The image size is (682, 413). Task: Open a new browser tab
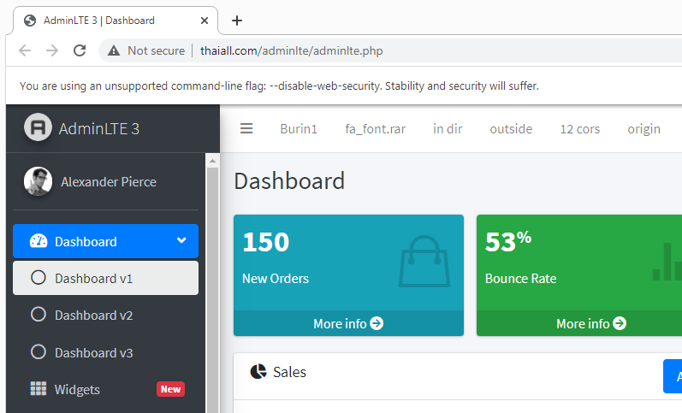(237, 21)
